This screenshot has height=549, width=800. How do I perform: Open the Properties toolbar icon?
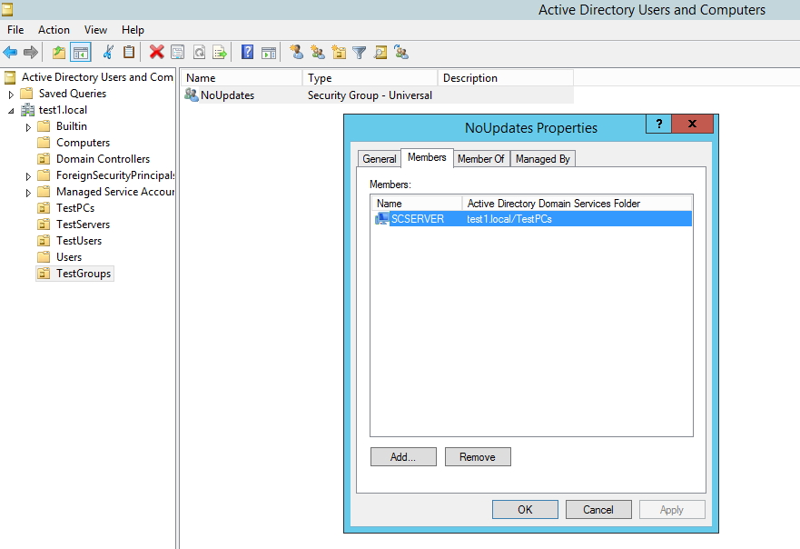(178, 52)
